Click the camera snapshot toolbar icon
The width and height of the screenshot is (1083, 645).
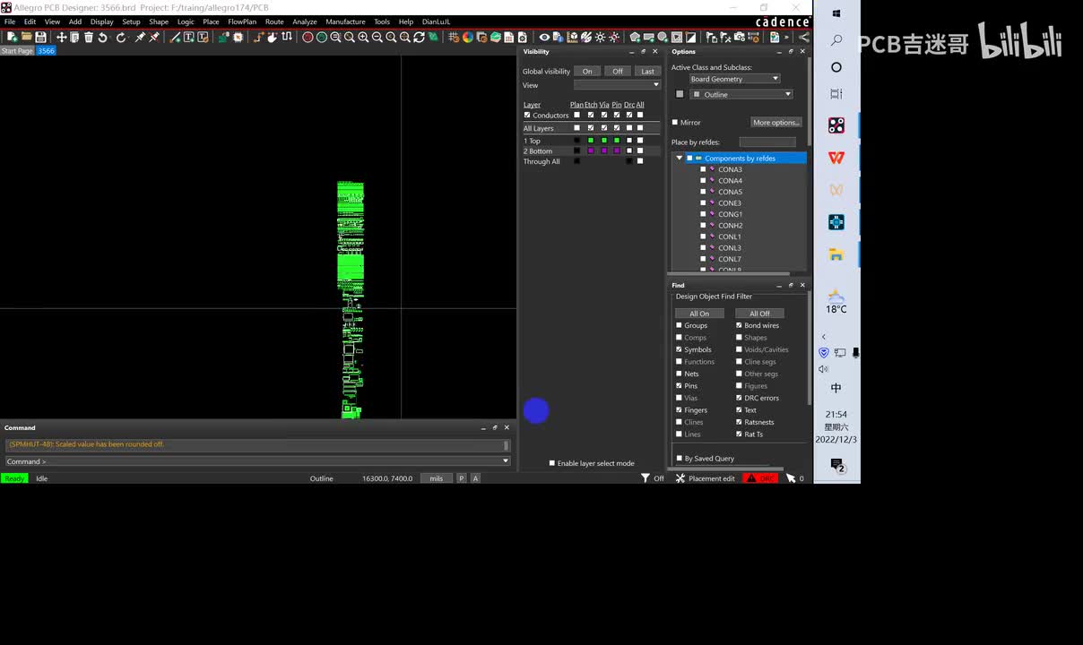(x=738, y=37)
